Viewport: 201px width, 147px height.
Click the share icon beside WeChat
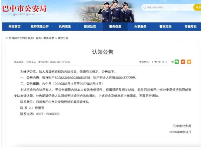click(172, 62)
